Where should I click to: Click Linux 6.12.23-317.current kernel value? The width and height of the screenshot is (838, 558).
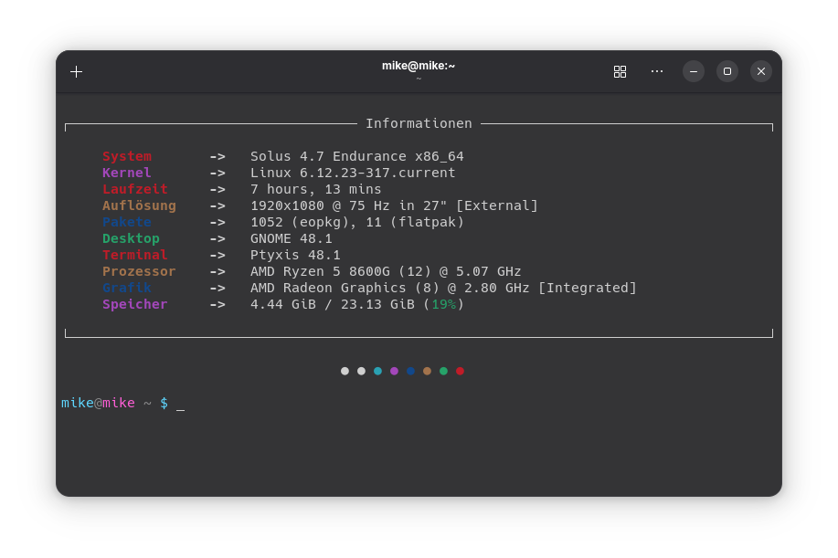click(x=353, y=173)
